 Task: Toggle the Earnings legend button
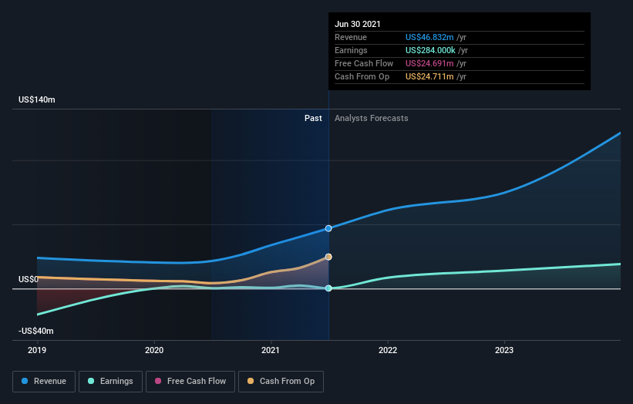(x=110, y=382)
